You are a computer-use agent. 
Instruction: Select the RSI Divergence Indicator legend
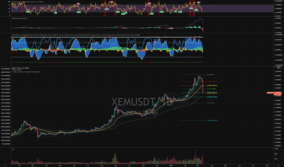(x=27, y=2)
